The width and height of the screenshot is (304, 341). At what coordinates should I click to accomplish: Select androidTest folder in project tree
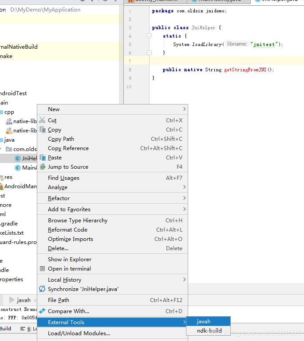[x=13, y=93]
